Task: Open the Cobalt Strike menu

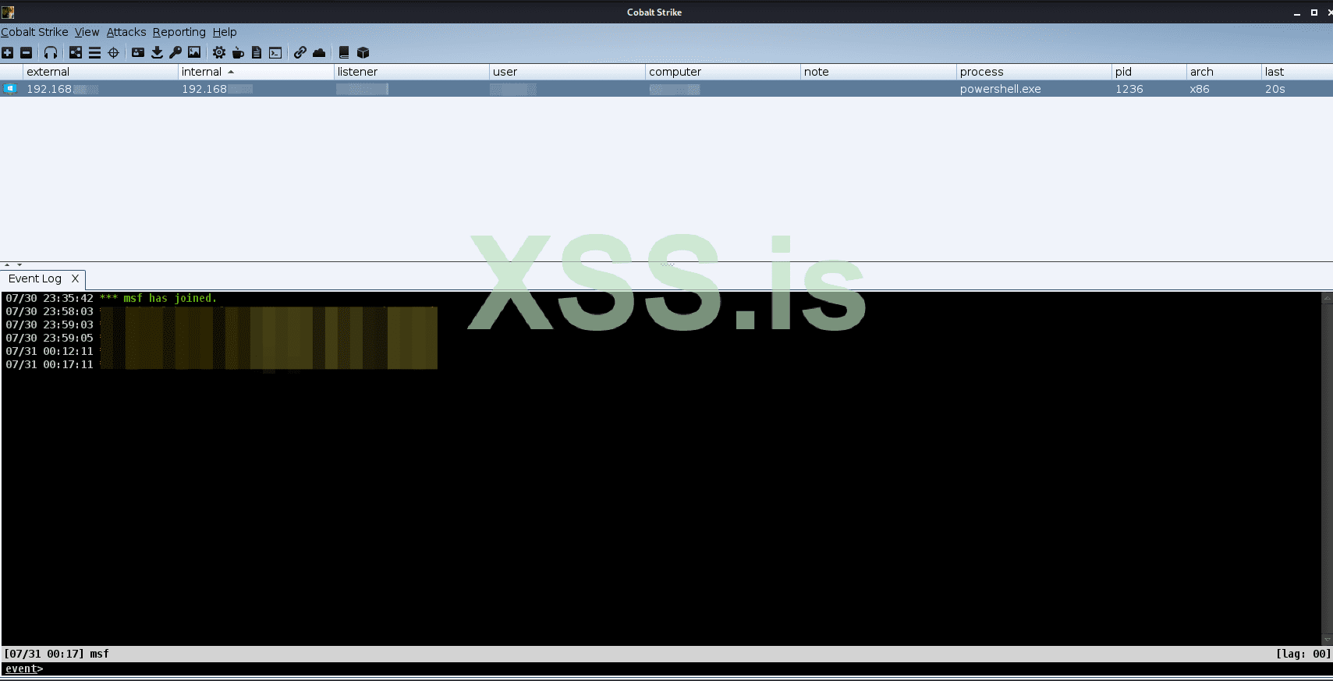Action: click(x=34, y=32)
